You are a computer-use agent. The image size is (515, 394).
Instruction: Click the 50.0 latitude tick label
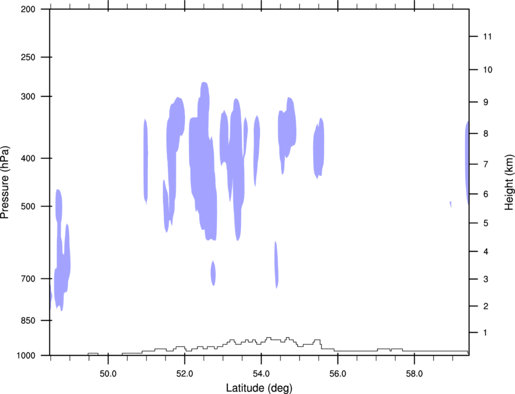coord(108,374)
